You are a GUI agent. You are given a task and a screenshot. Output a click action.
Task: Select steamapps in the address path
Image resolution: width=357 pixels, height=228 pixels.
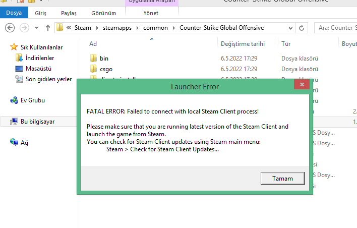(117, 28)
